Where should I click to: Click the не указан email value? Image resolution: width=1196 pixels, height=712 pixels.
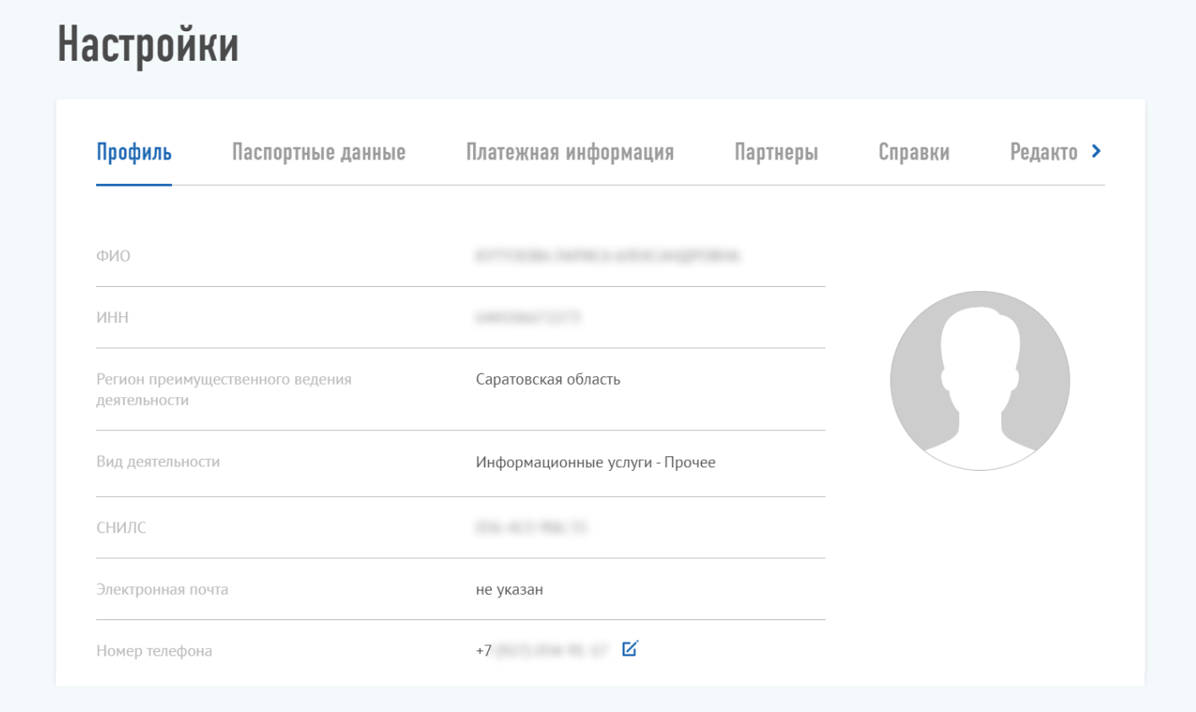pyautogui.click(x=509, y=590)
